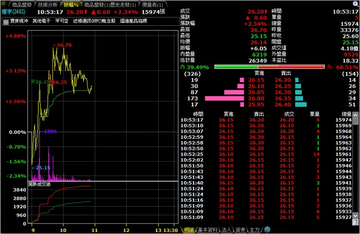
Task: Switch to the 主力 bottom tab
Action: (x=254, y=230)
